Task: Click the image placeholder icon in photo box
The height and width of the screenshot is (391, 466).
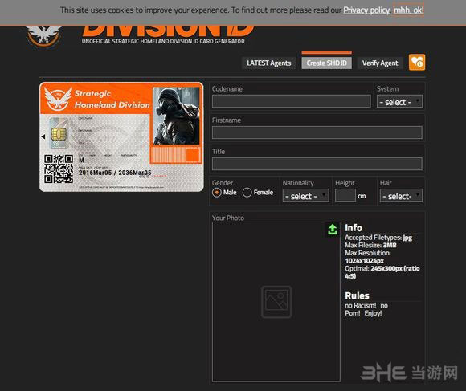Action: coord(276,302)
